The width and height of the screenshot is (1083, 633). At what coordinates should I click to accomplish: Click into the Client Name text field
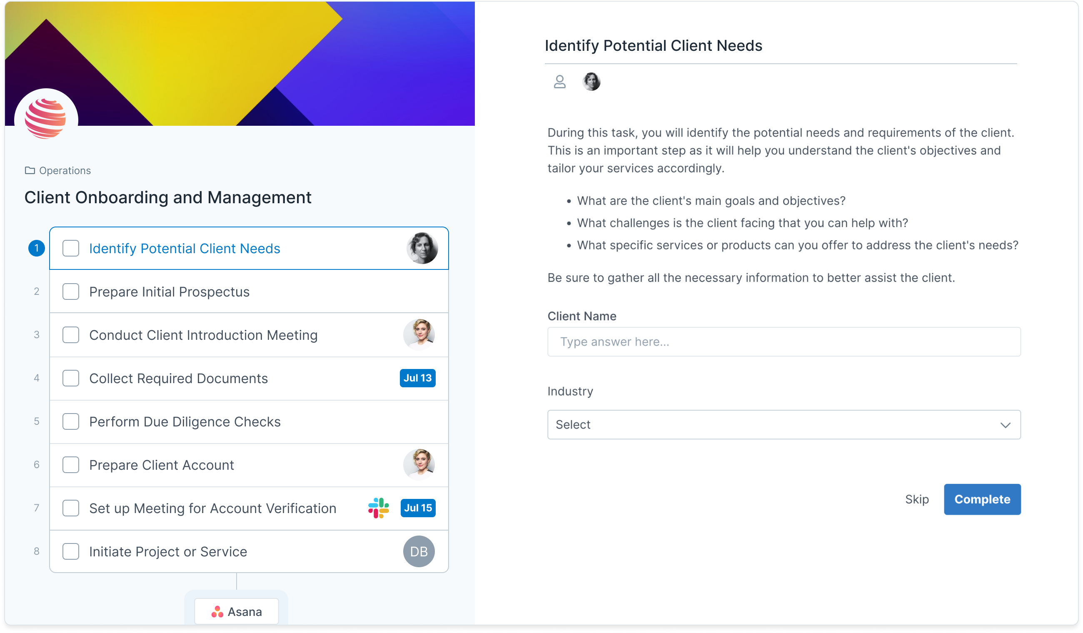click(x=784, y=341)
